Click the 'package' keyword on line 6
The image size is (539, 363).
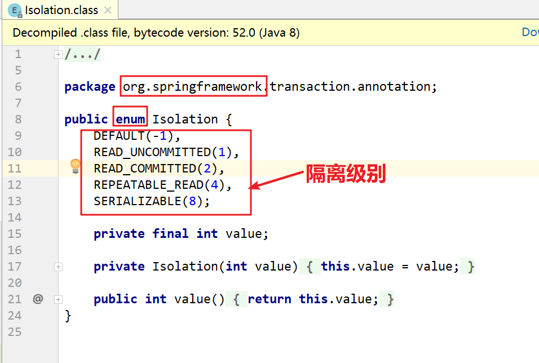[x=90, y=87]
